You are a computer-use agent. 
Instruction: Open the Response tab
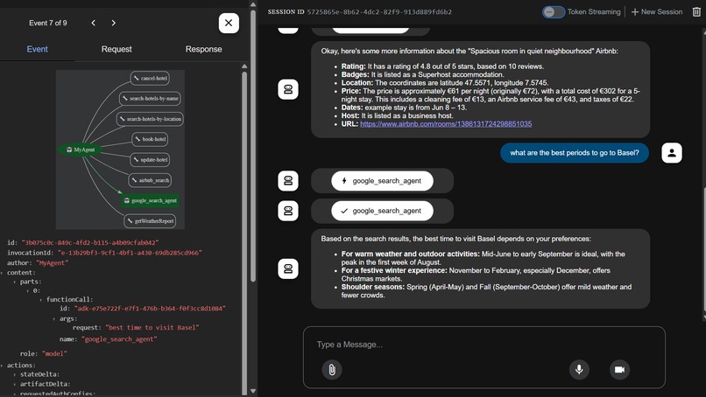[203, 49]
